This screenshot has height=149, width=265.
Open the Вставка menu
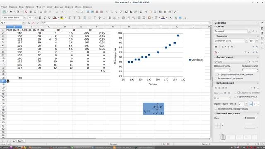(30, 7)
